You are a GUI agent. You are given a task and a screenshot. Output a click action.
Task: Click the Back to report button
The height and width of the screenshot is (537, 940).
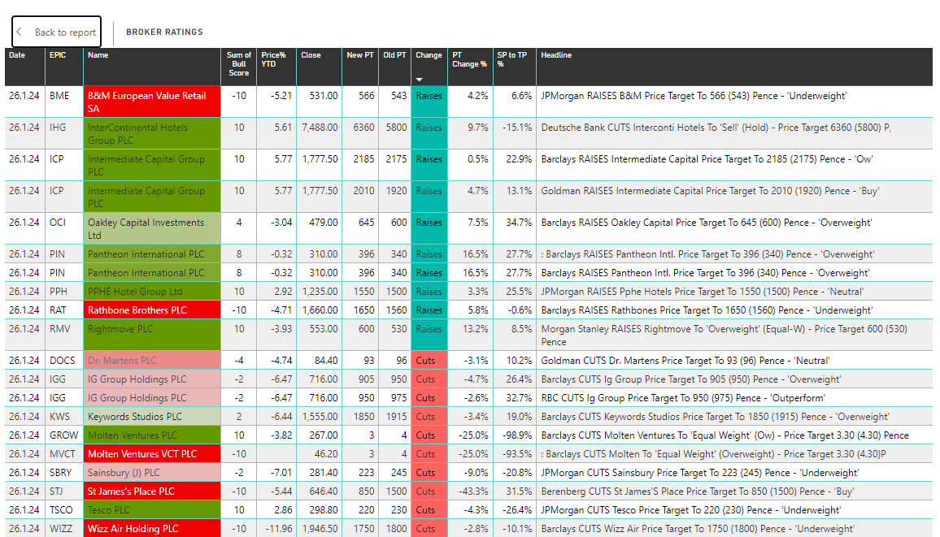click(x=56, y=32)
